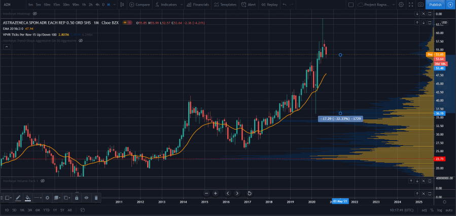The height and width of the screenshot is (216, 456).
Task: Open the Indicators menu
Action: pyautogui.click(x=165, y=5)
